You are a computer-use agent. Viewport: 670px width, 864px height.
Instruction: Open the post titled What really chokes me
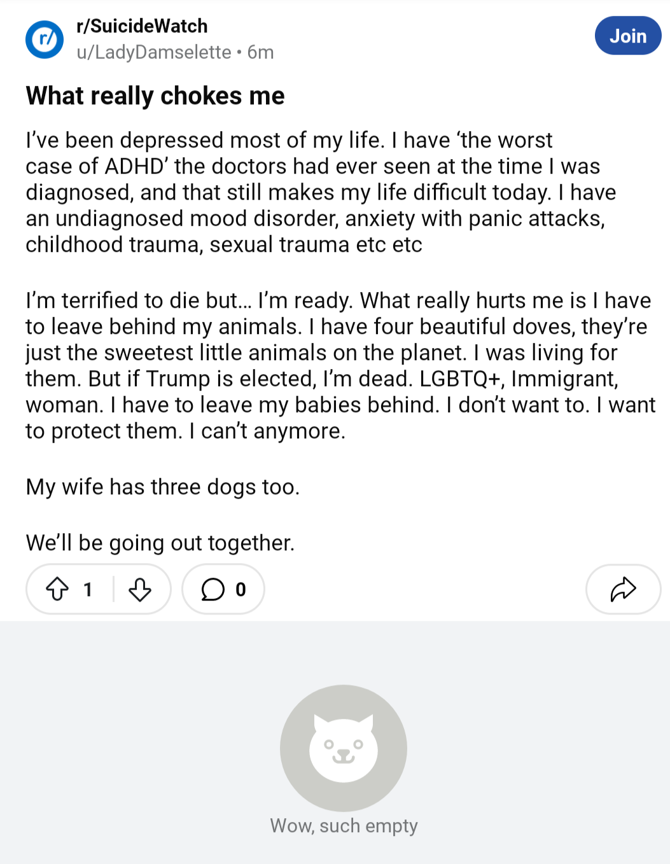[155, 96]
